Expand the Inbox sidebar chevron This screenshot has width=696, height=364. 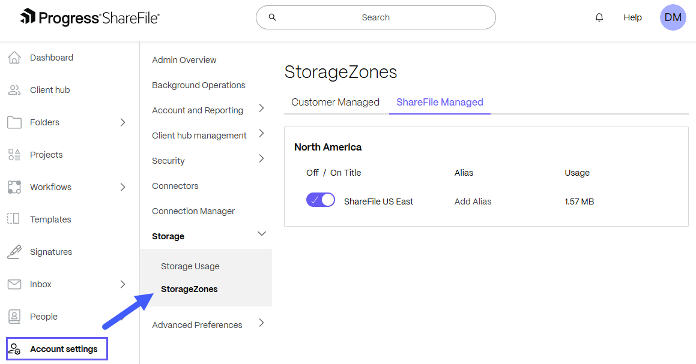point(123,284)
